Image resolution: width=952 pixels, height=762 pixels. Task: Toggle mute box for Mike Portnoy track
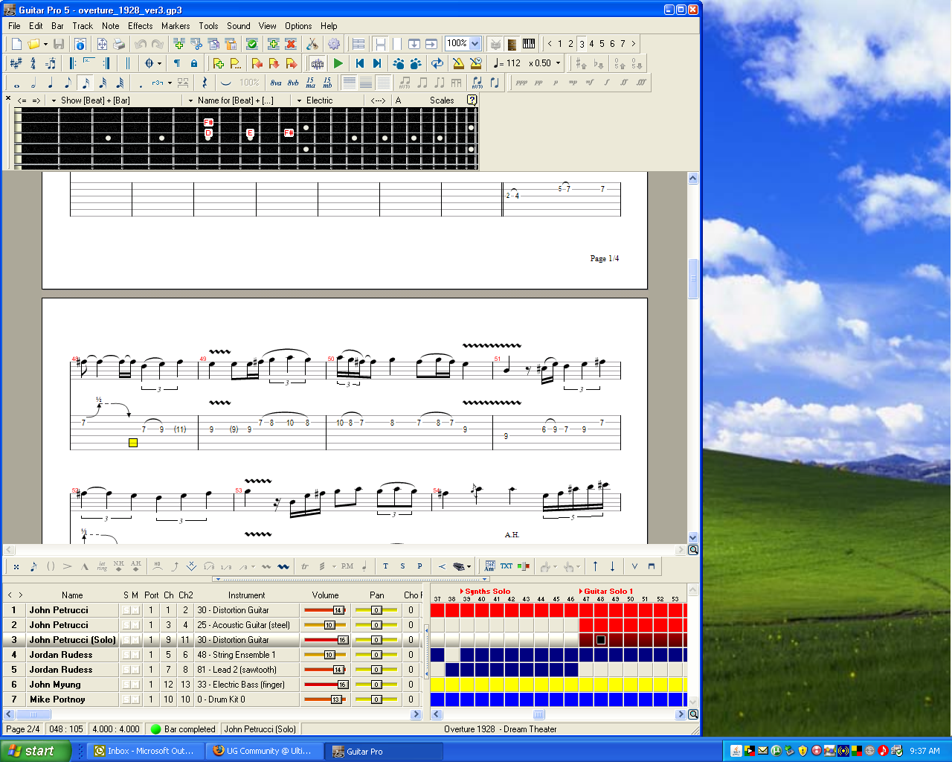[x=135, y=699]
